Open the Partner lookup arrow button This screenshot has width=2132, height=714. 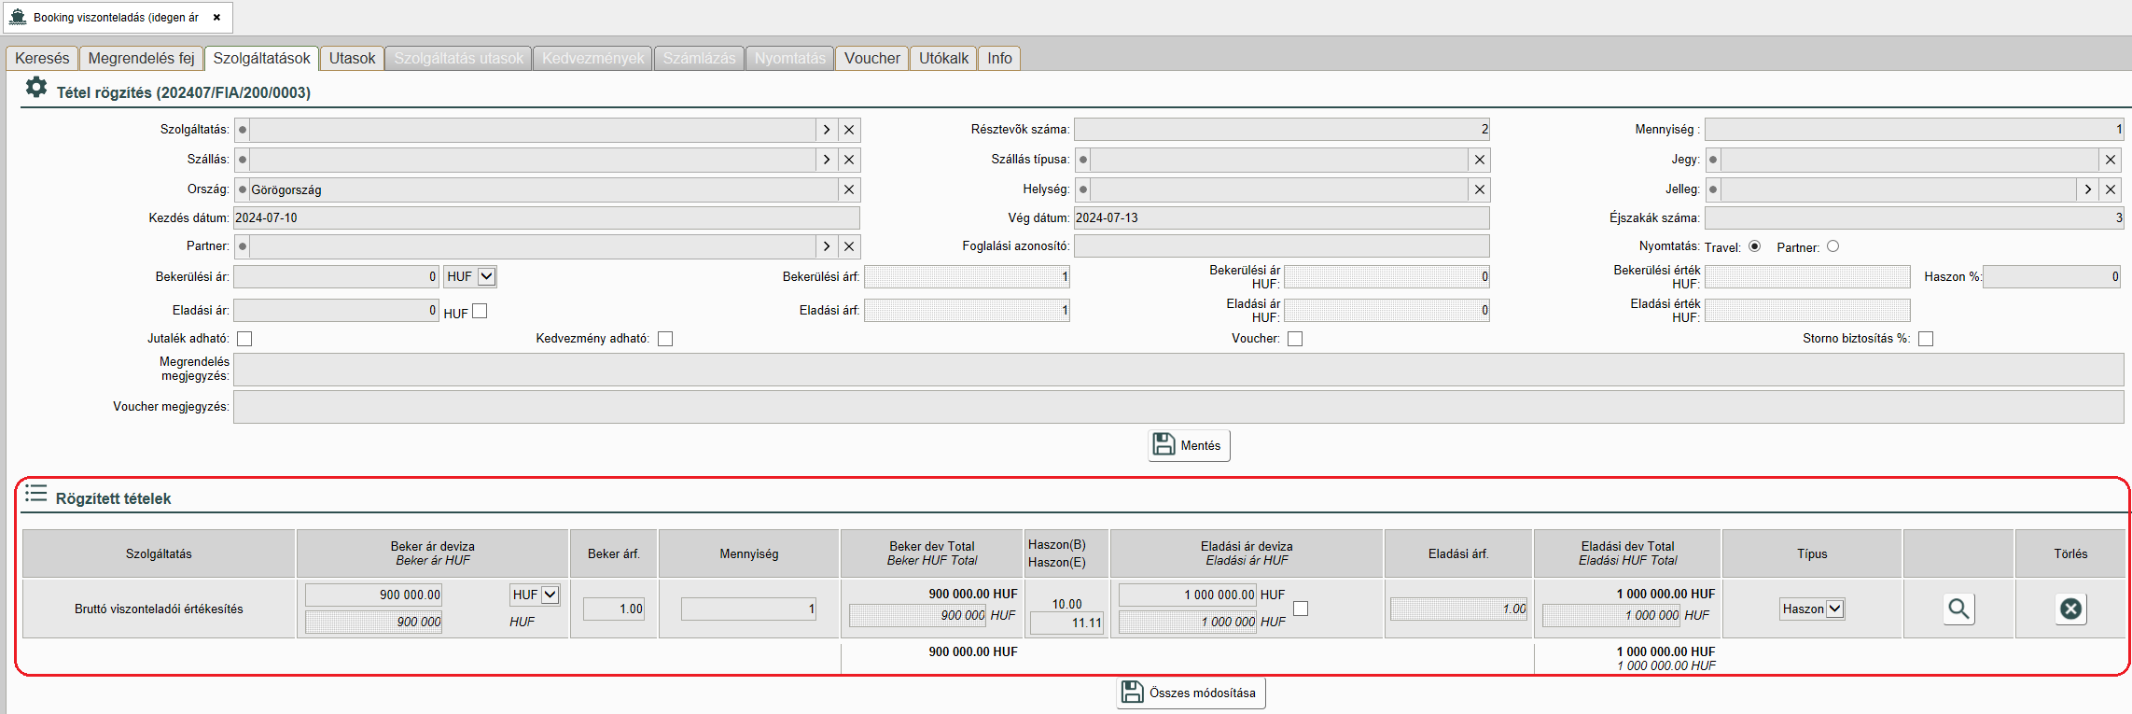827,246
